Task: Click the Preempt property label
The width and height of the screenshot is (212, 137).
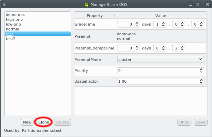Action: [82, 36]
